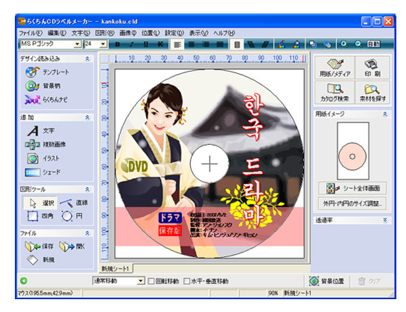This screenshot has width=406, height=312.
Task: Open the ヘルプ(H) menu
Action: [x=224, y=33]
